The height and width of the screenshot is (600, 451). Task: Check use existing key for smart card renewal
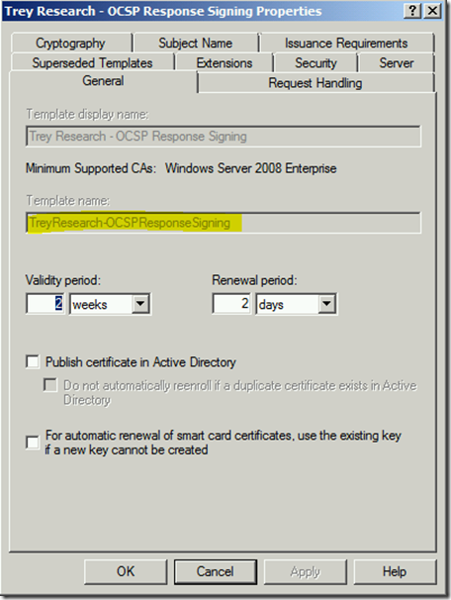point(33,443)
